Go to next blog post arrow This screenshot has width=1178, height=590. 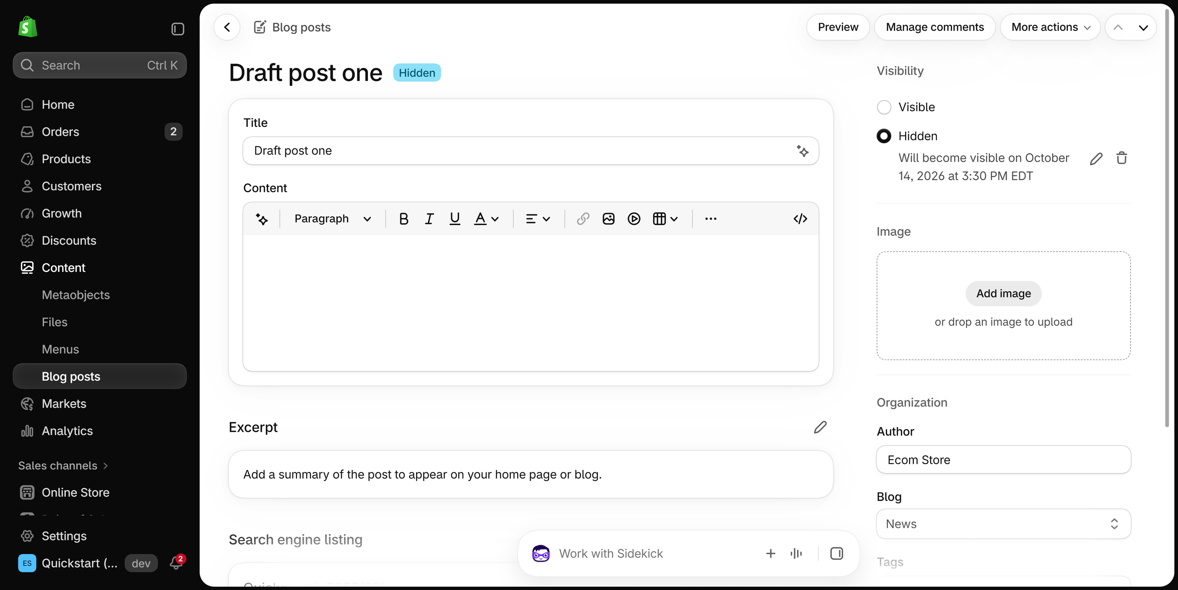[x=1143, y=28]
